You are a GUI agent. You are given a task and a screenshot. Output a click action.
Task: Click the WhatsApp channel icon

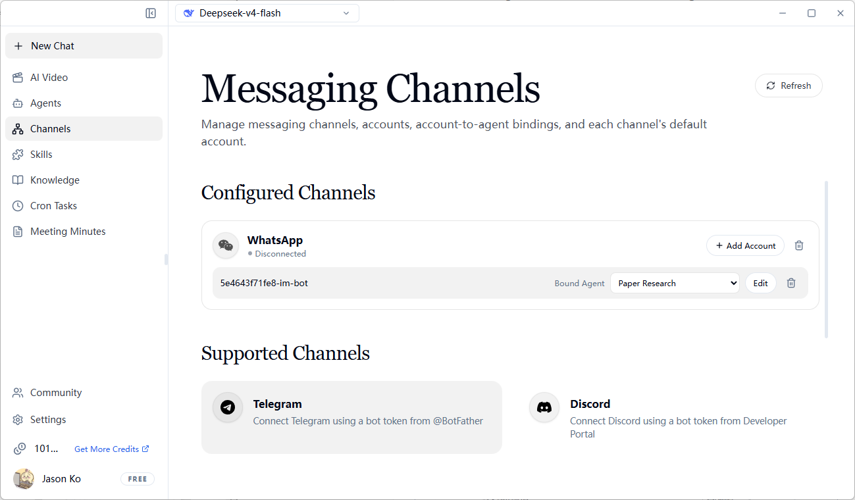pos(226,245)
